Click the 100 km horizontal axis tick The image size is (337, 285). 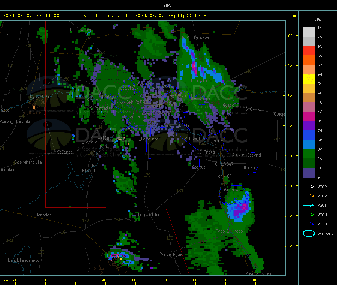click(x=194, y=280)
